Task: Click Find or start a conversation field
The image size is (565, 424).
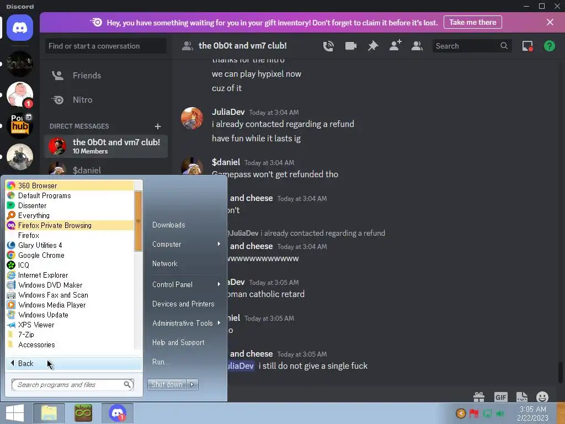Action: [x=105, y=46]
